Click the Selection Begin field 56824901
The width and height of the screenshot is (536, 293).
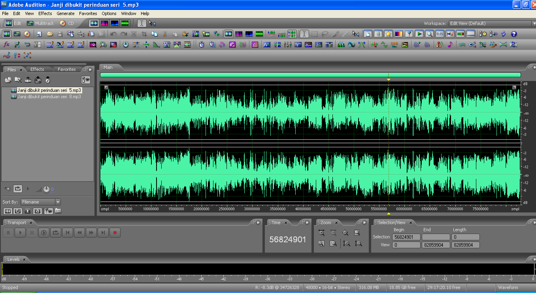[x=406, y=237]
